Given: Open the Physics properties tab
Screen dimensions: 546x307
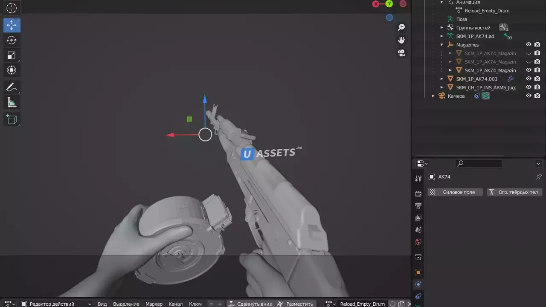Looking at the screenshot, I should tap(418, 284).
